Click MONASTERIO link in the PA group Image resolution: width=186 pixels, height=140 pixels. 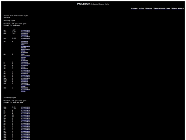point(25,49)
